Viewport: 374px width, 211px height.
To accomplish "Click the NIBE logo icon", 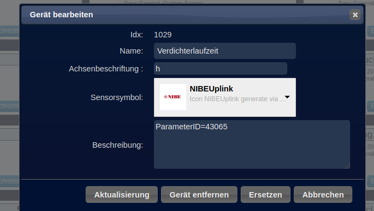I will click(x=173, y=97).
